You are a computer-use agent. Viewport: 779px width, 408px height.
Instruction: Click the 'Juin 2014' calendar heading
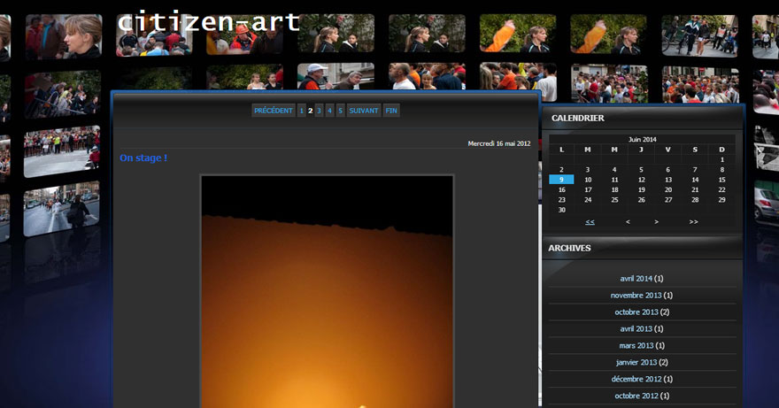point(642,140)
